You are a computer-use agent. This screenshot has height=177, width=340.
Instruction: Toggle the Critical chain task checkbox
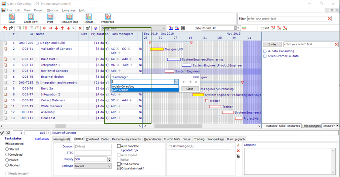pyautogui.click(x=119, y=168)
